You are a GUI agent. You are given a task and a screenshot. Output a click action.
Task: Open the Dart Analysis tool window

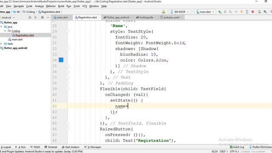coord(71,147)
